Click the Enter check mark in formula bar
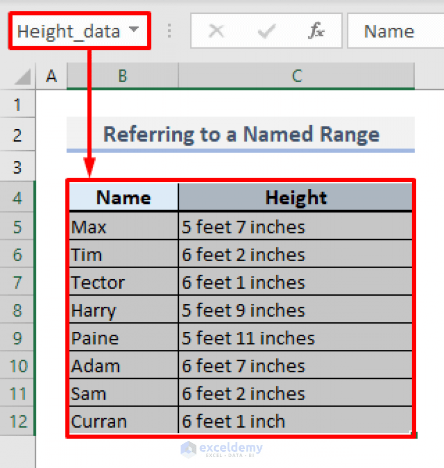The image size is (444, 468). [266, 31]
